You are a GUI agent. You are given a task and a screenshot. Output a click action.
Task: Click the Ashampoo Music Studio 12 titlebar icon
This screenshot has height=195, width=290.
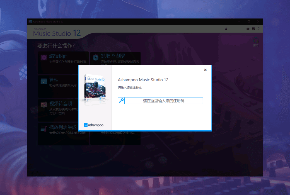[30, 21]
